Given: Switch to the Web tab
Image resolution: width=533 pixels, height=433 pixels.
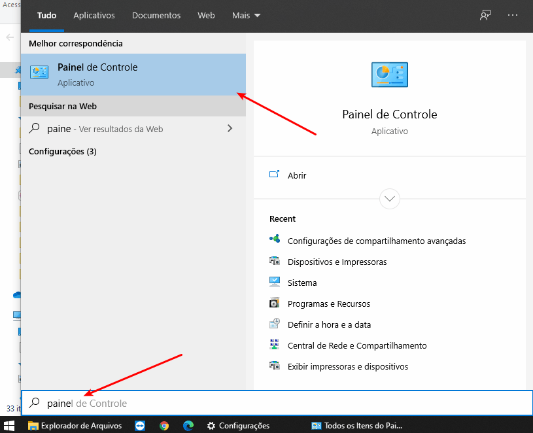Looking at the screenshot, I should pos(206,16).
